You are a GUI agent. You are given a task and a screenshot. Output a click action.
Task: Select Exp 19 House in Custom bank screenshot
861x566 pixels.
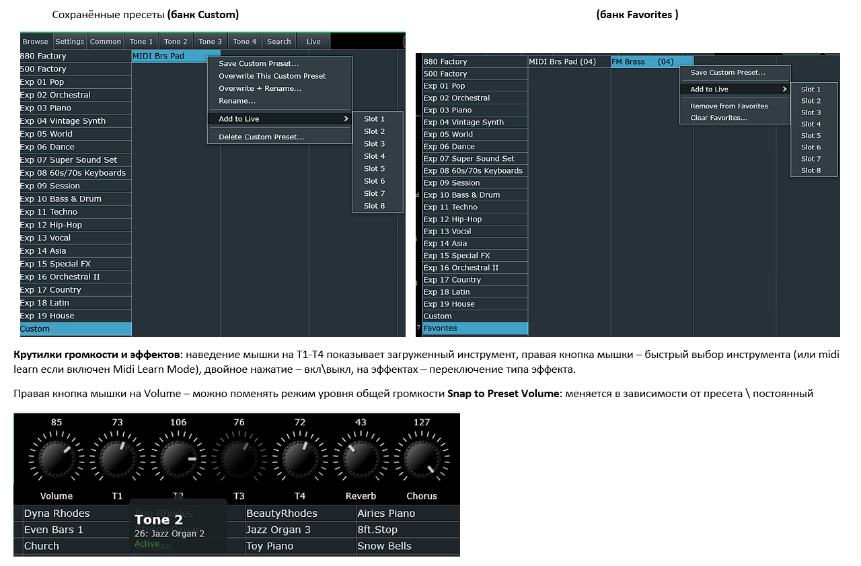76,316
